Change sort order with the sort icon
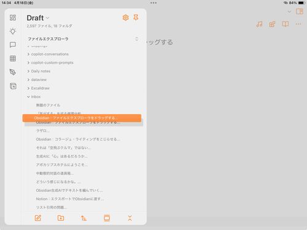Viewport: 307px width, 230px height. point(84,218)
